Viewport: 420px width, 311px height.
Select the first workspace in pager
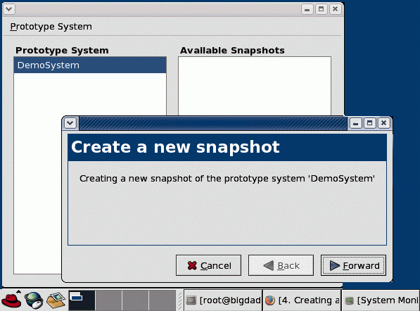(x=82, y=300)
